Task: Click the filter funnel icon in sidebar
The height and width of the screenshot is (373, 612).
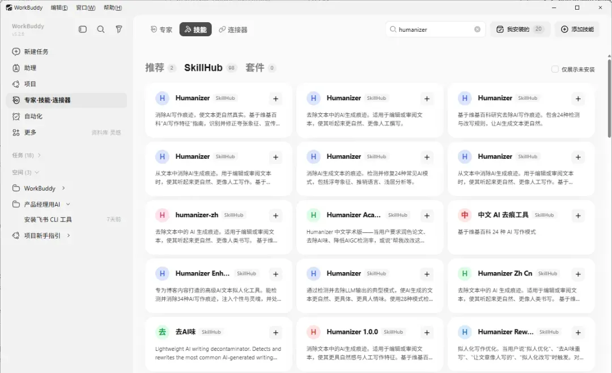Action: (119, 29)
